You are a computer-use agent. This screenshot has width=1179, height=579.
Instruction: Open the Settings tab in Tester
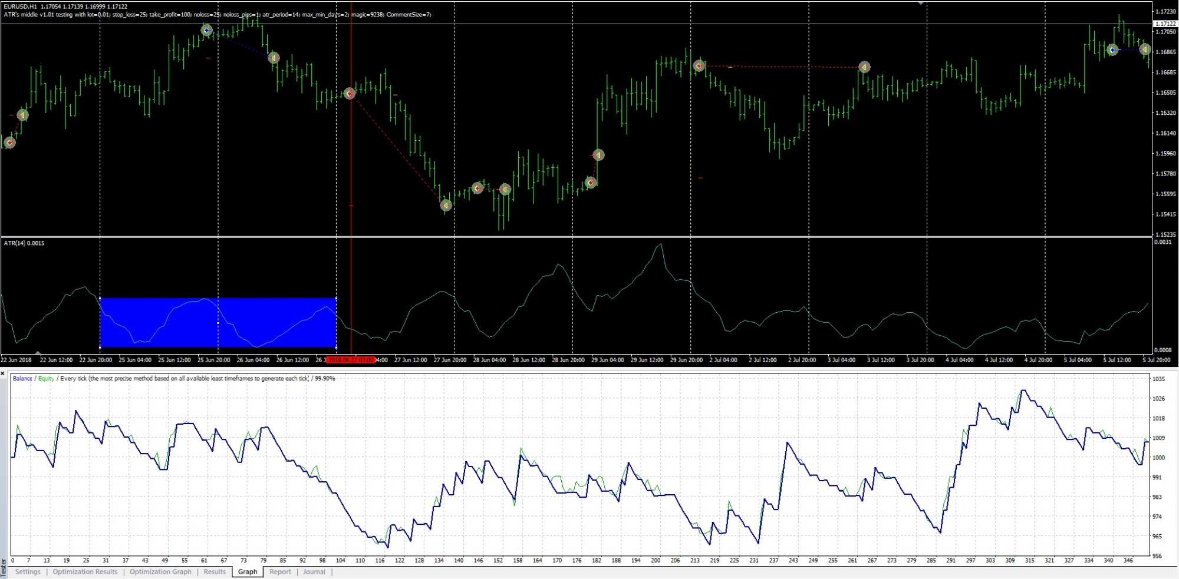28,571
